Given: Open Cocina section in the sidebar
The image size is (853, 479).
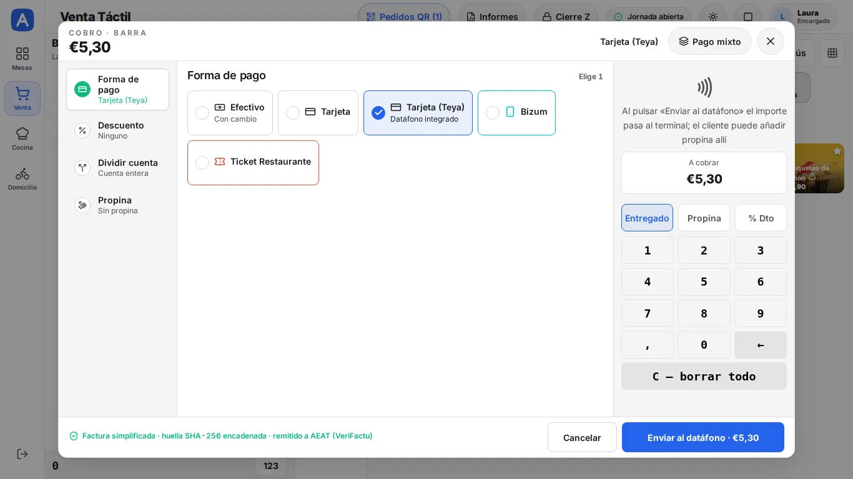Looking at the screenshot, I should click(22, 138).
